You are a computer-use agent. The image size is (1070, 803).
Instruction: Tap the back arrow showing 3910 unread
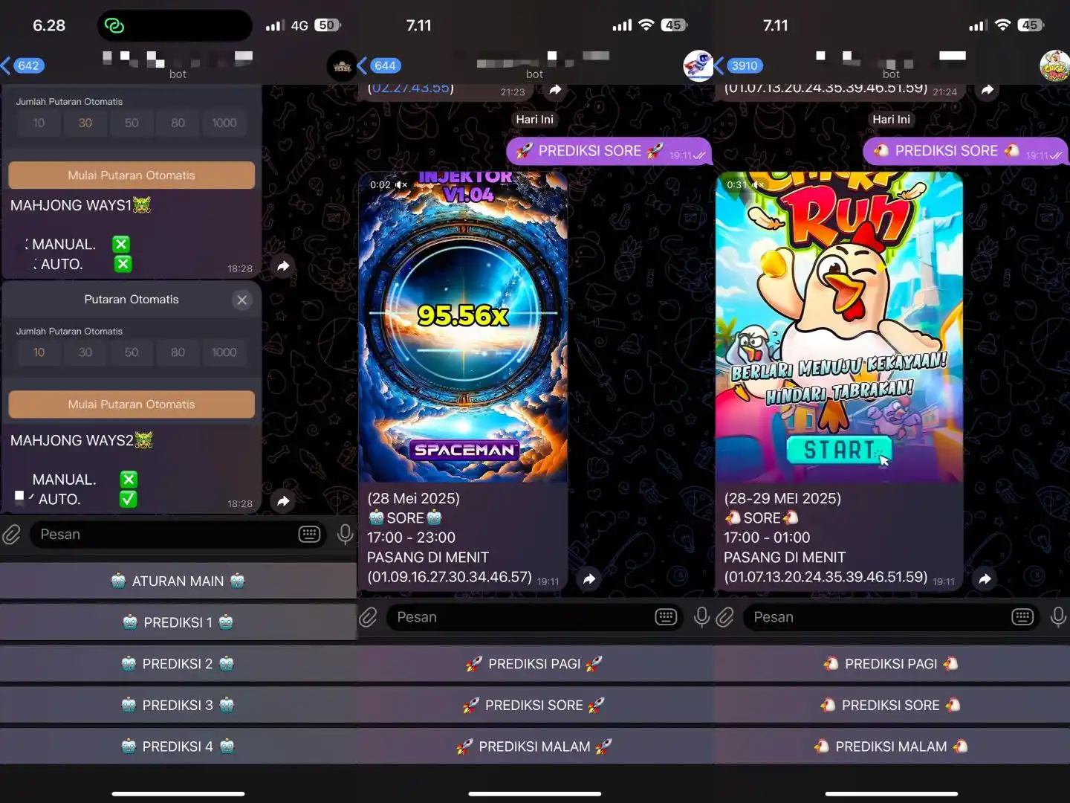pos(739,65)
